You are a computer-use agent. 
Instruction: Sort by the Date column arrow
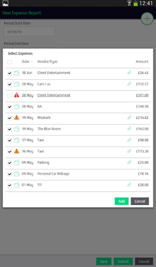point(32,62)
